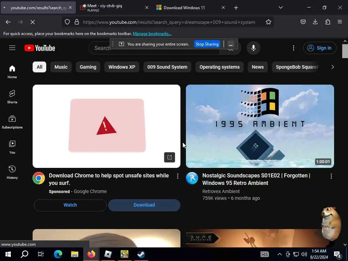This screenshot has height=261, width=348.
Task: Open more options for Chrome ad
Action: pyautogui.click(x=177, y=176)
